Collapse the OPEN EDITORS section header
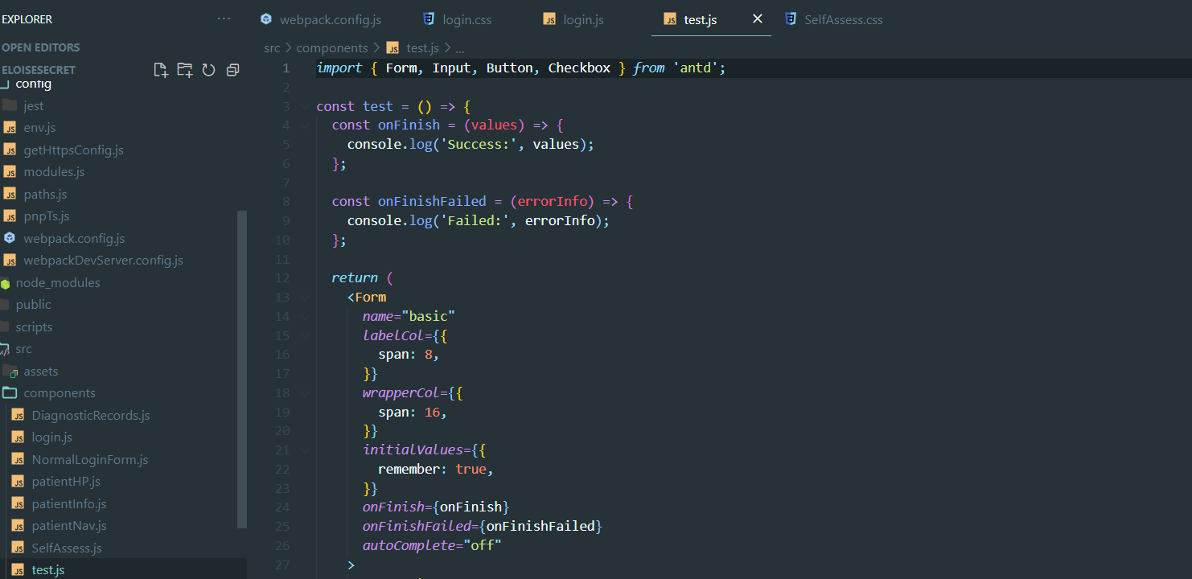Image resolution: width=1192 pixels, height=579 pixels. [x=40, y=47]
